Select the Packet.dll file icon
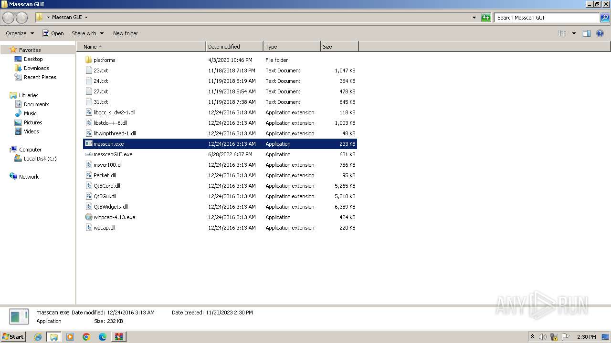611x343 pixels. click(88, 175)
